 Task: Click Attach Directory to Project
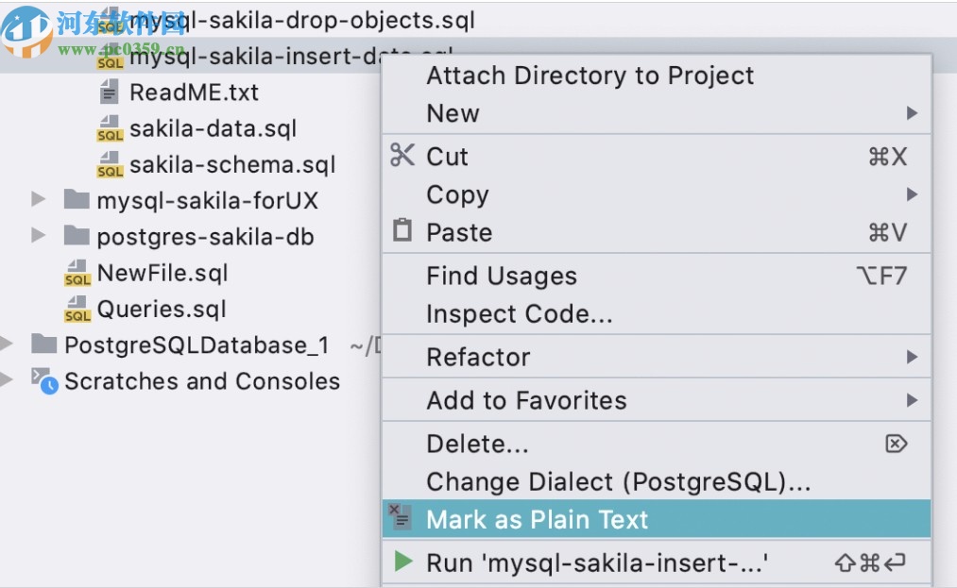click(x=590, y=76)
